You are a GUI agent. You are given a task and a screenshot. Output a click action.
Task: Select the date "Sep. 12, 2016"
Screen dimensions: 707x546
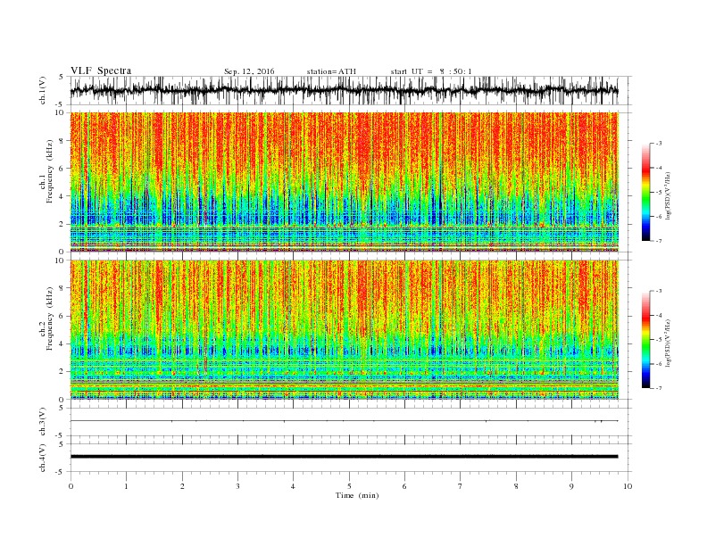249,71
